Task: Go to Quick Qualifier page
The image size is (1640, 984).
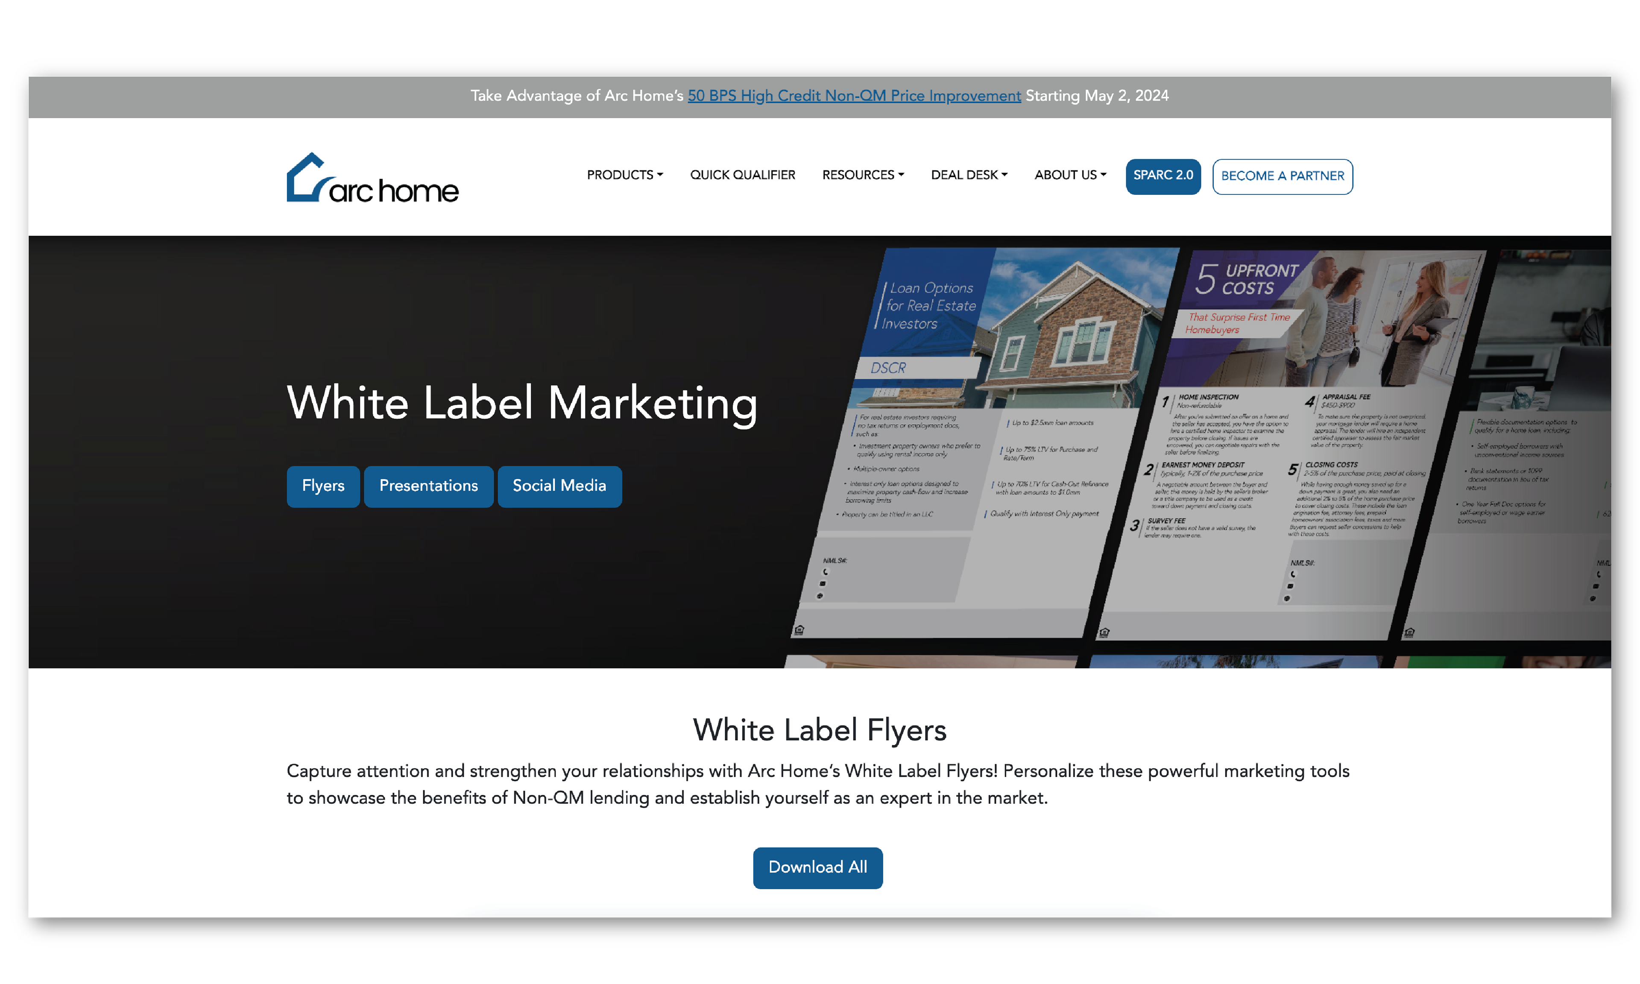Action: (742, 175)
